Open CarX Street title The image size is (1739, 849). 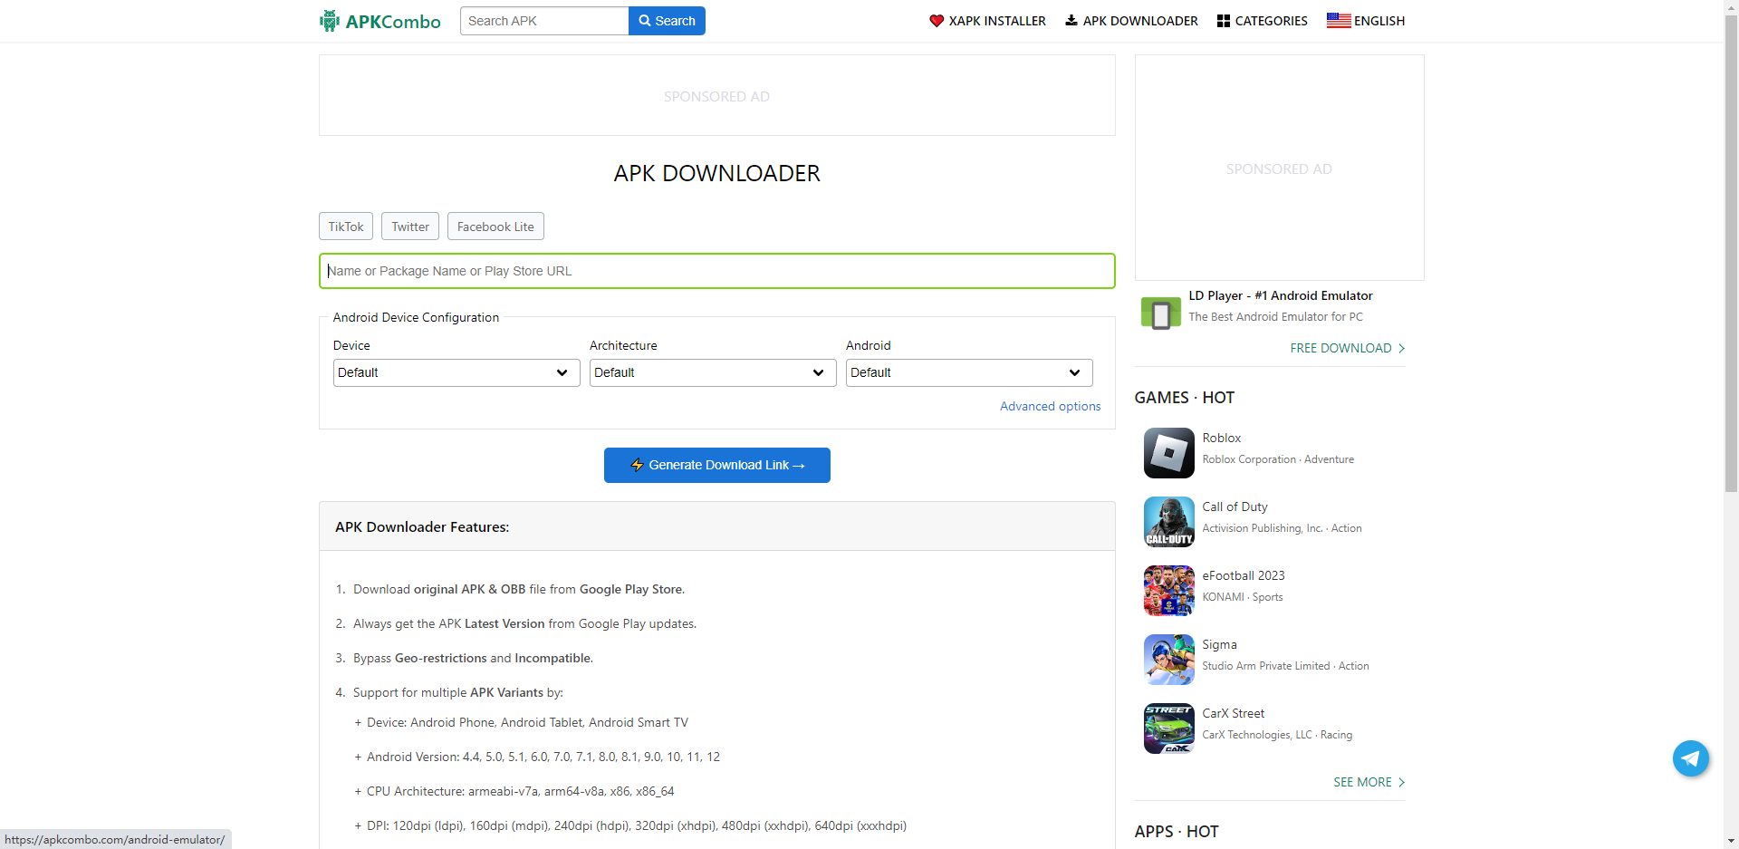pos(1234,713)
